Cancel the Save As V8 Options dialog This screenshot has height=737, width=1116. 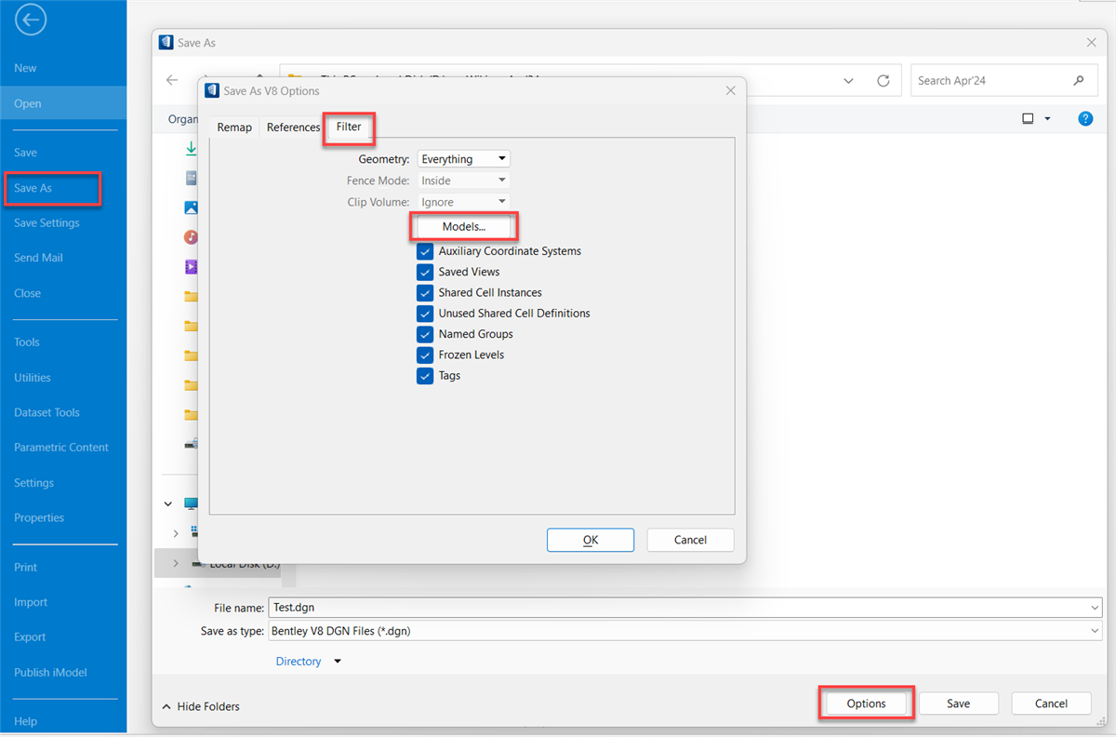point(690,540)
